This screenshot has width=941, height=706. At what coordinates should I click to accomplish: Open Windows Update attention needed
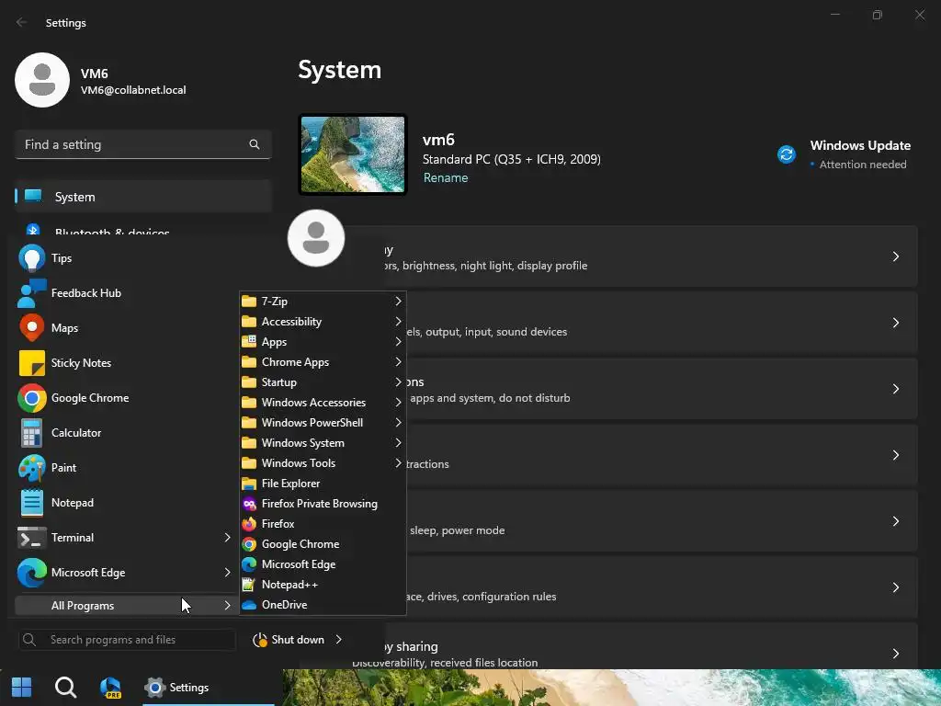(844, 154)
